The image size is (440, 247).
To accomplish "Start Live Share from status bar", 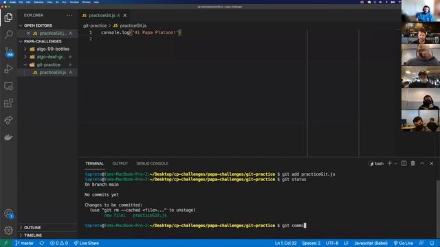I will 86,243.
